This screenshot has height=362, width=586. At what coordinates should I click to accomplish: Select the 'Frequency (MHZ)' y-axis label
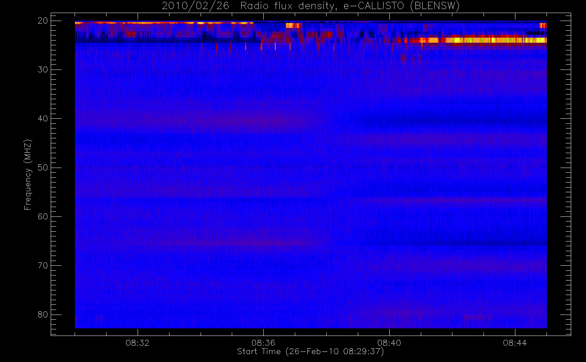pos(28,174)
